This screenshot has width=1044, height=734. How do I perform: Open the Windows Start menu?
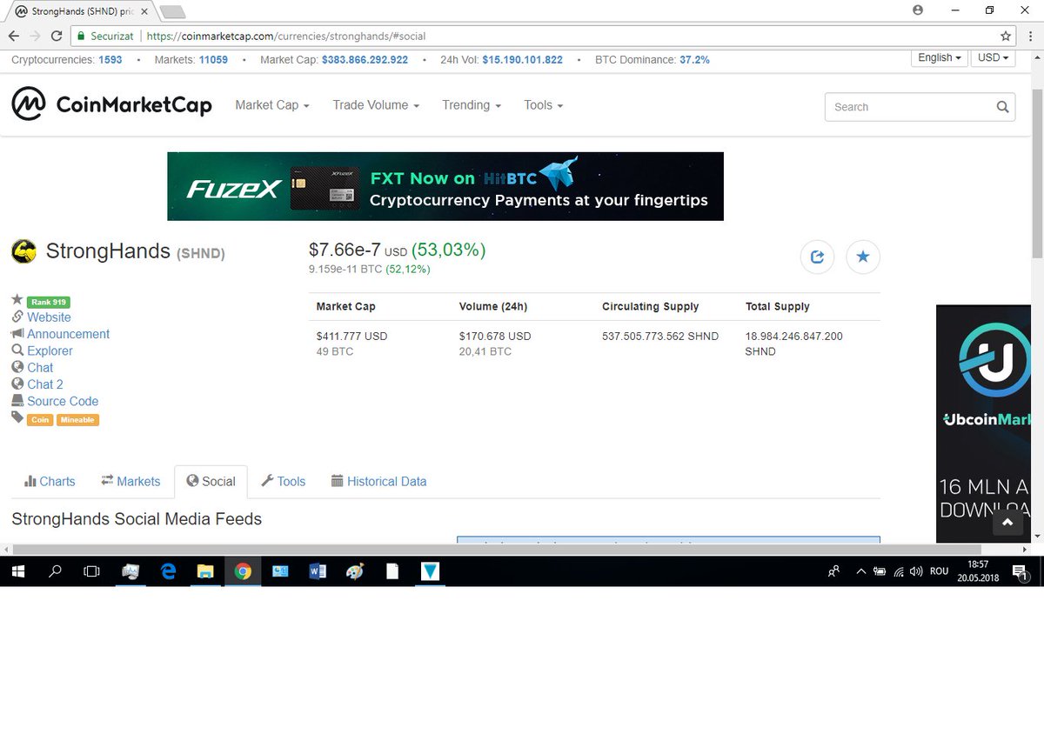click(17, 571)
